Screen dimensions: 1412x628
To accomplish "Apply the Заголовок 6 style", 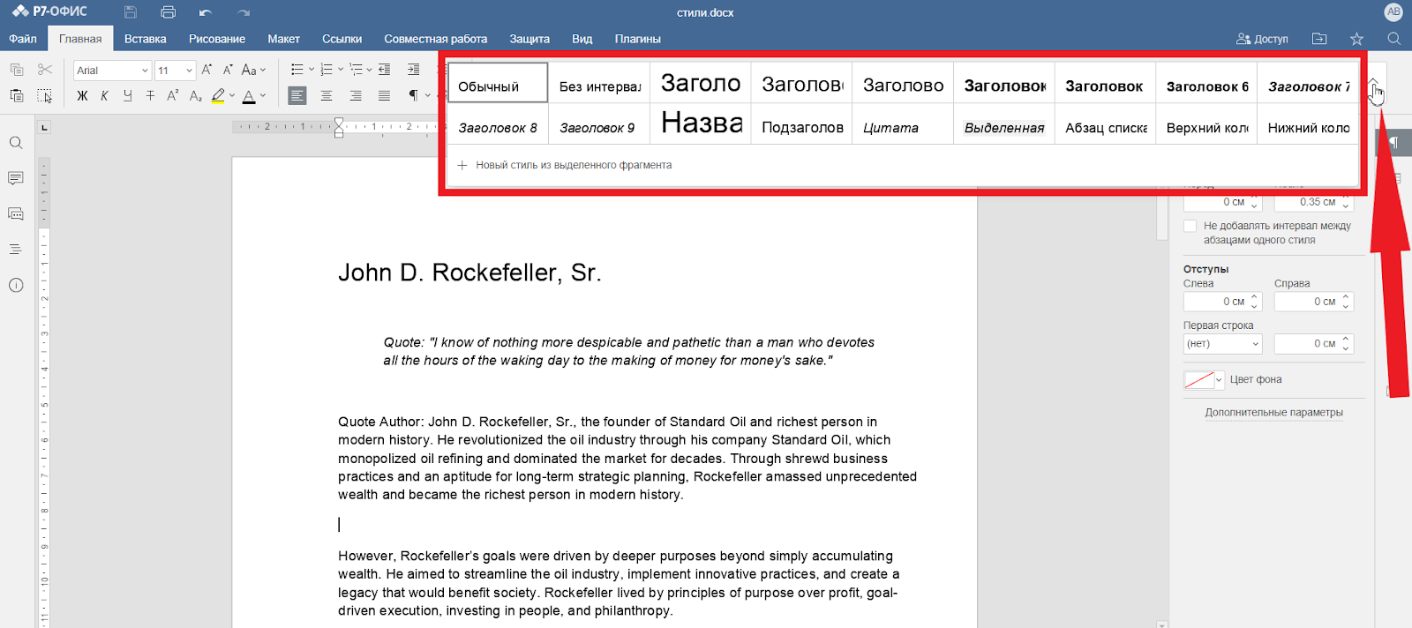I will click(1206, 82).
